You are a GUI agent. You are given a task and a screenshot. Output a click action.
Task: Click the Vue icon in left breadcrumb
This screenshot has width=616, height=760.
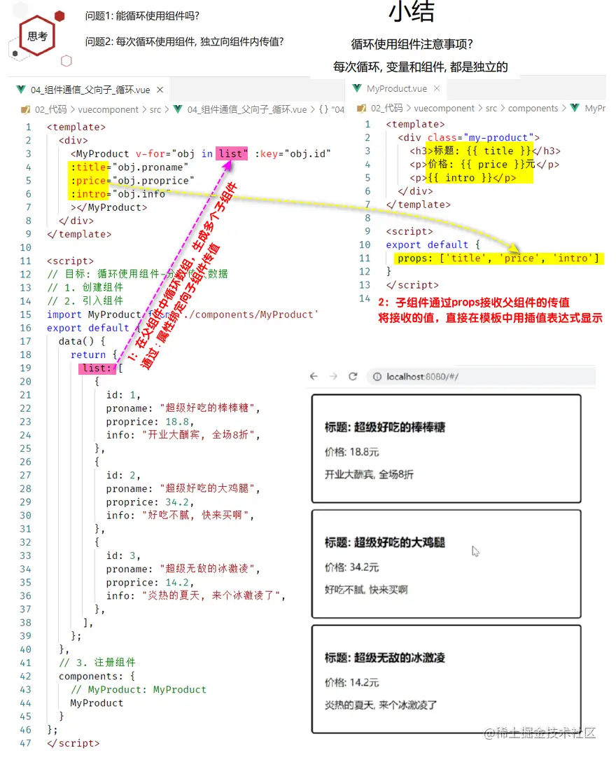pos(178,109)
